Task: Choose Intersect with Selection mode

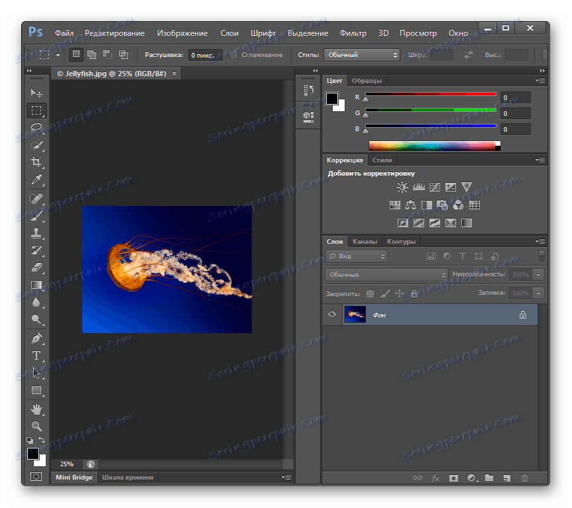Action: [124, 55]
